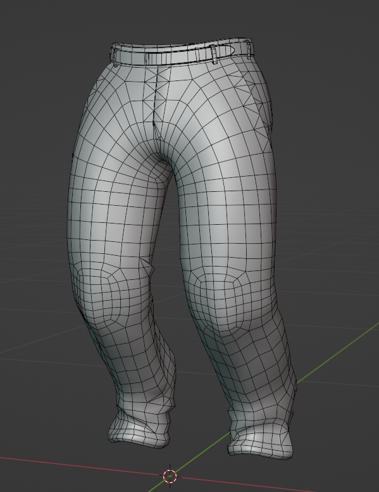Click the 3D cursor at the world origin
The image size is (379, 492).
click(x=170, y=476)
